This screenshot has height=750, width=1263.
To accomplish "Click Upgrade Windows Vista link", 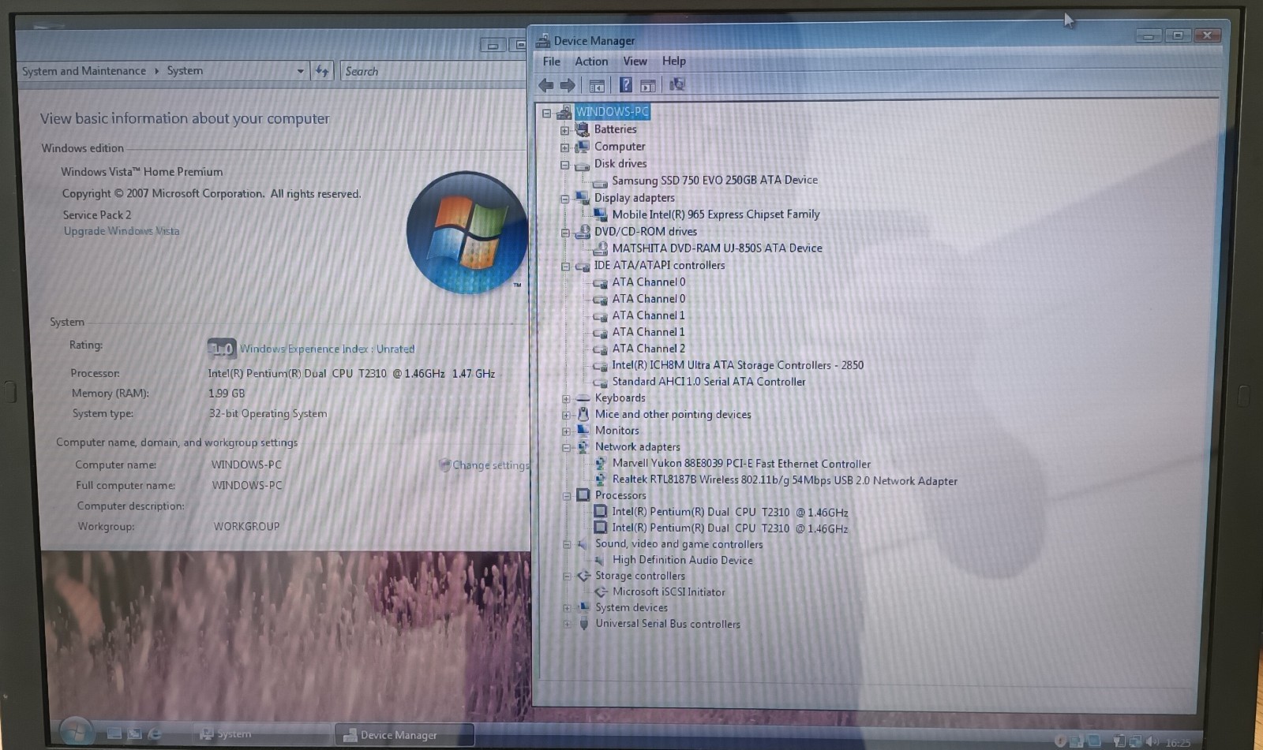I will 122,231.
